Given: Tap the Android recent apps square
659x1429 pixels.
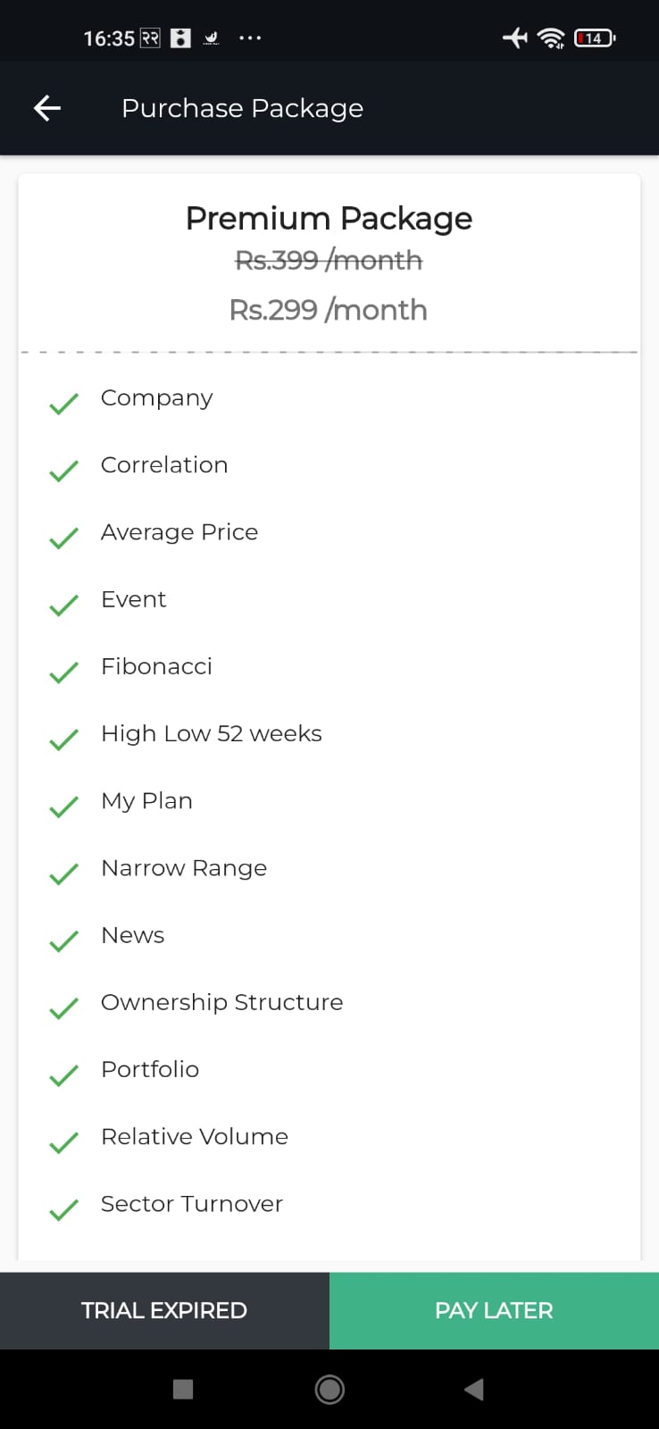Looking at the screenshot, I should pyautogui.click(x=183, y=1389).
